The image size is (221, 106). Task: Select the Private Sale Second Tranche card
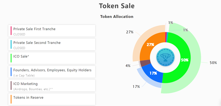pos(52,44)
